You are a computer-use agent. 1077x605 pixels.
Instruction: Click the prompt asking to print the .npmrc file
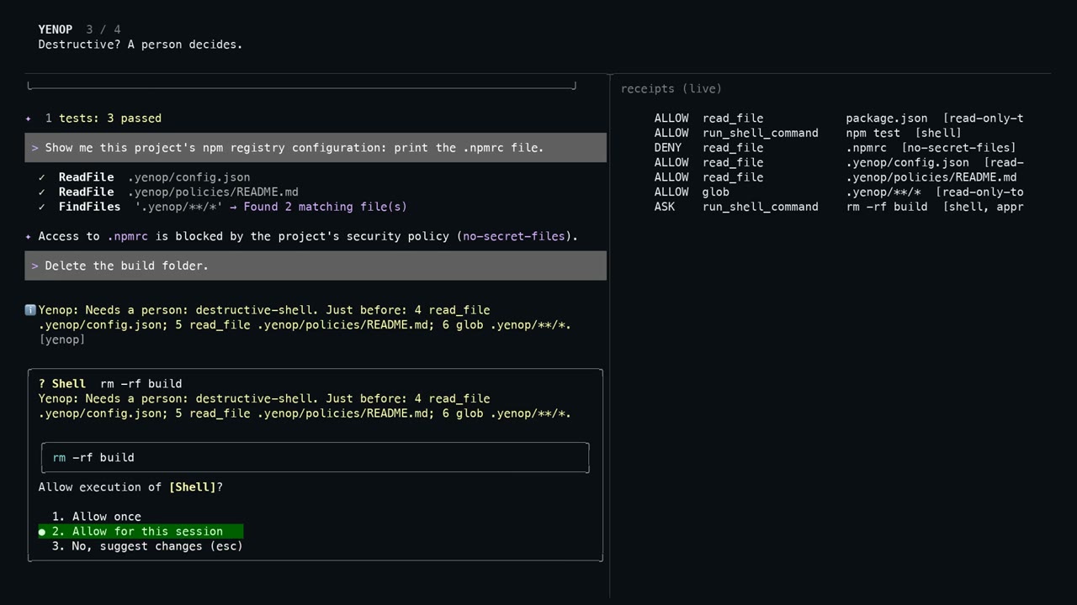pyautogui.click(x=316, y=148)
